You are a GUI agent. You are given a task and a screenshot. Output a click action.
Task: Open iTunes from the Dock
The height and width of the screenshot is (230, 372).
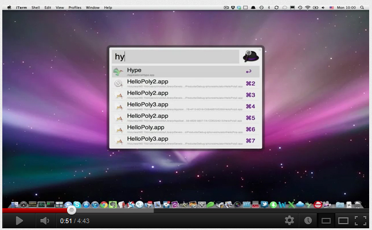tap(95, 204)
